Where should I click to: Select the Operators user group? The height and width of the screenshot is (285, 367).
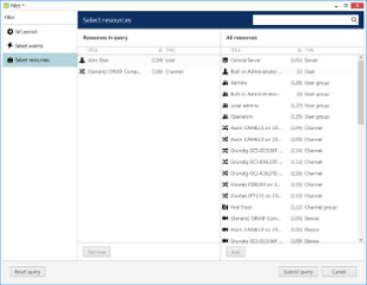(289, 117)
